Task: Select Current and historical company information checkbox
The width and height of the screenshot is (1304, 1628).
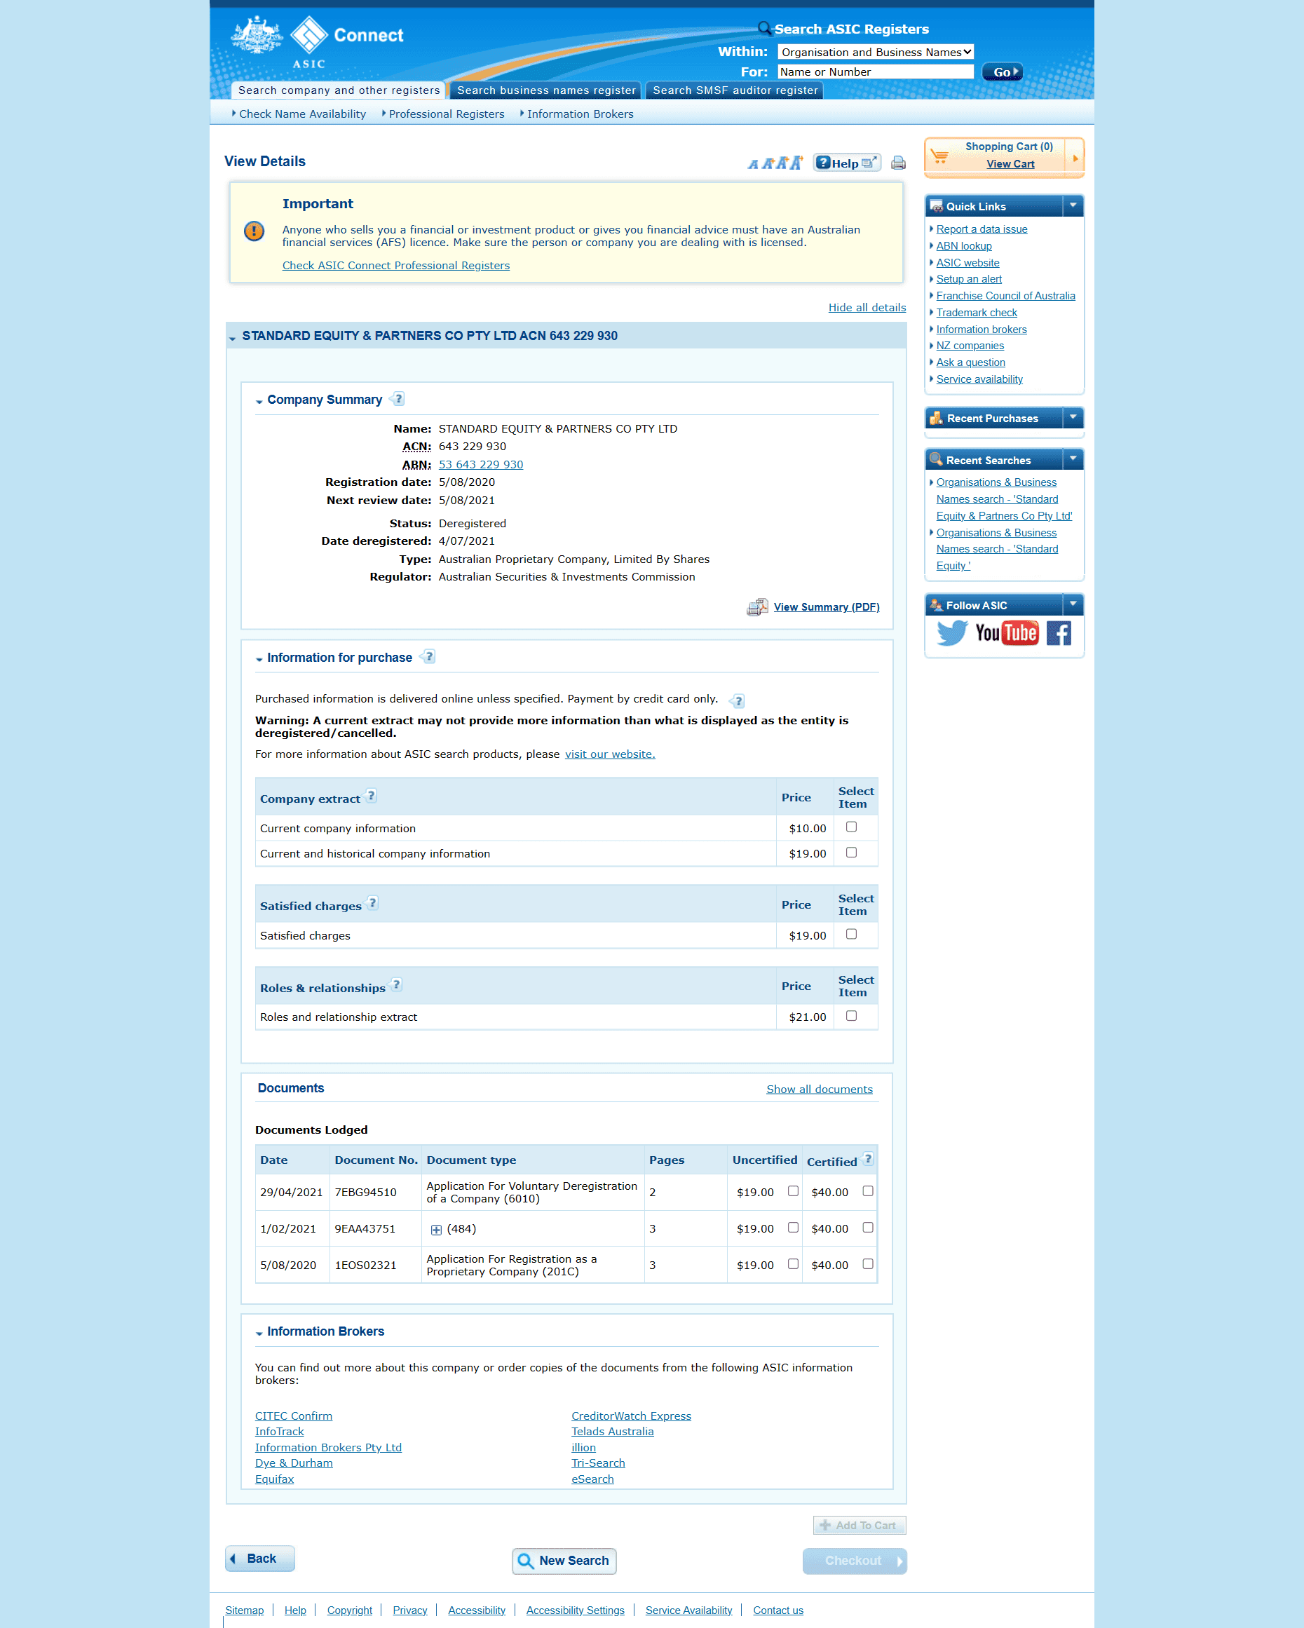Action: pos(852,853)
